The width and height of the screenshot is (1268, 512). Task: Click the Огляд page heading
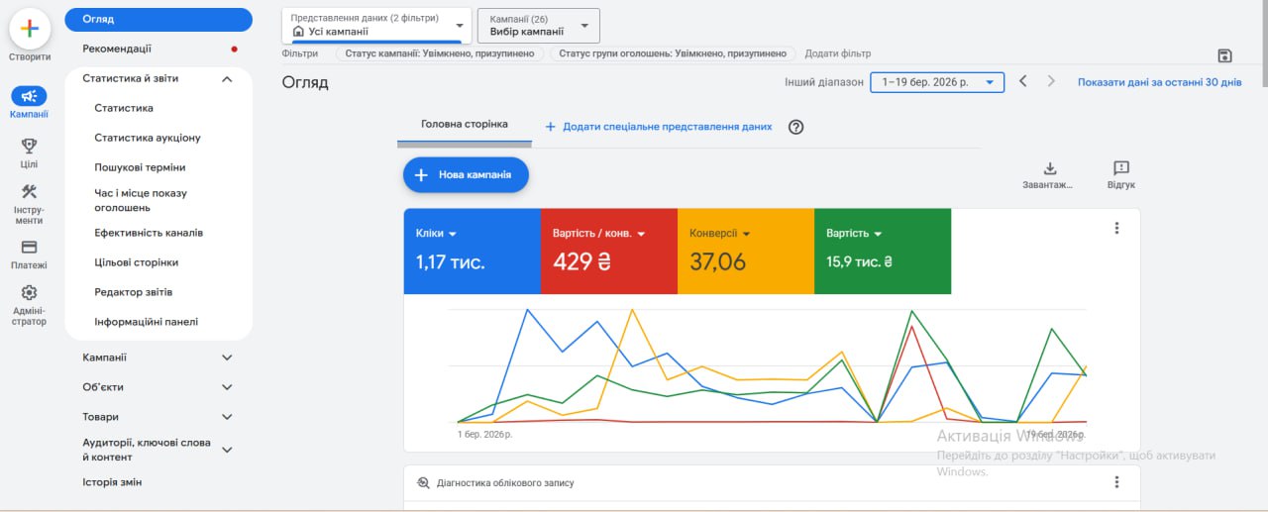305,82
